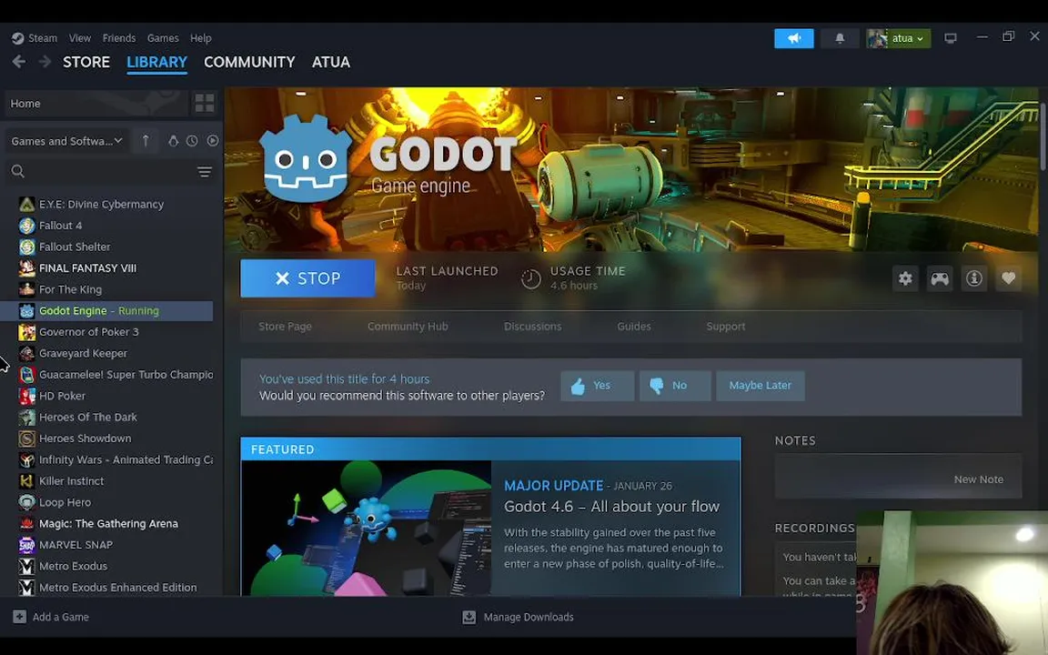Create a New Note
This screenshot has width=1048, height=655.
[x=979, y=479]
